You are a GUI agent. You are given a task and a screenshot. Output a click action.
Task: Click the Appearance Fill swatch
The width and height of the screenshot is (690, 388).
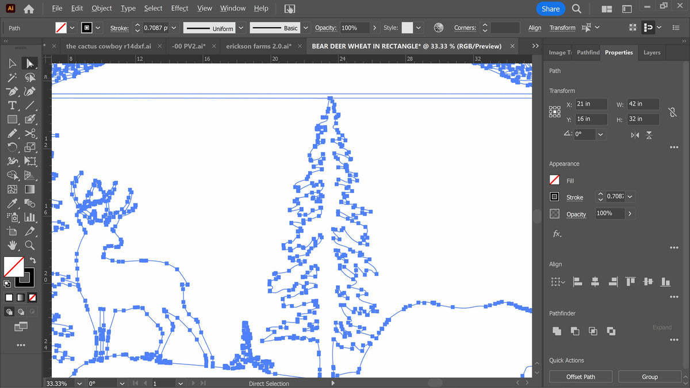[x=554, y=180]
